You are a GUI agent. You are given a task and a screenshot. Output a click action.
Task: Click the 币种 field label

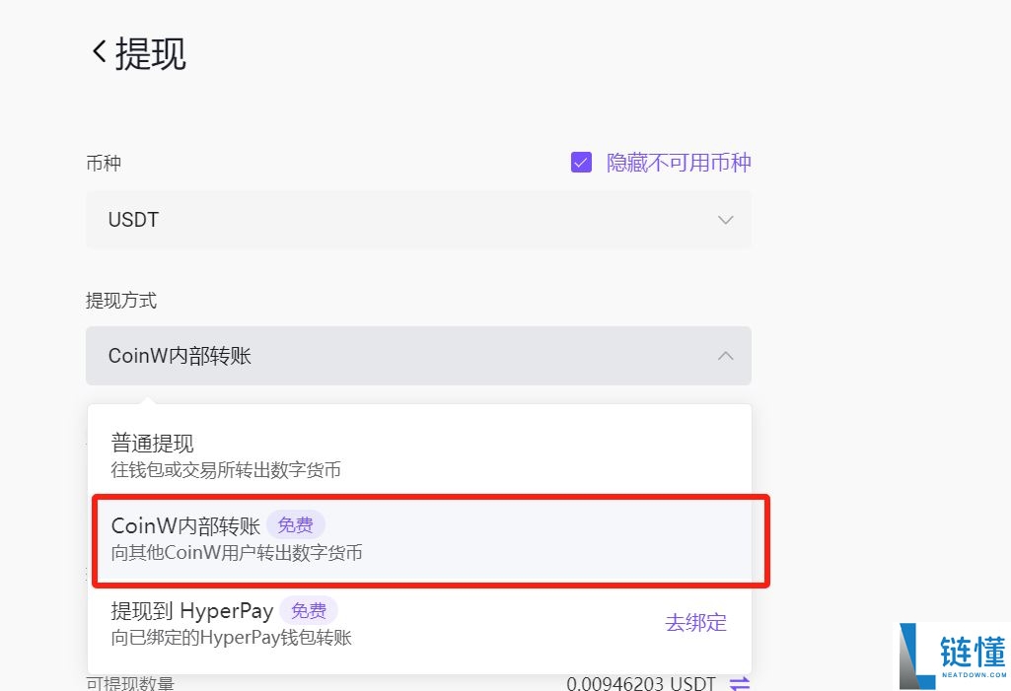[104, 163]
